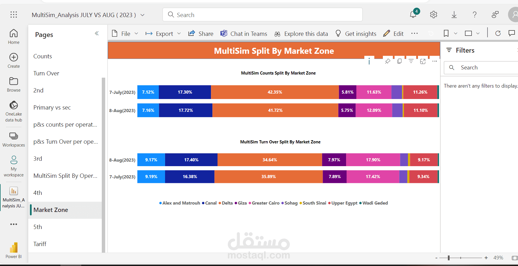Viewport: 518px width, 266px height.
Task: Open the notifications bell
Action: click(413, 15)
